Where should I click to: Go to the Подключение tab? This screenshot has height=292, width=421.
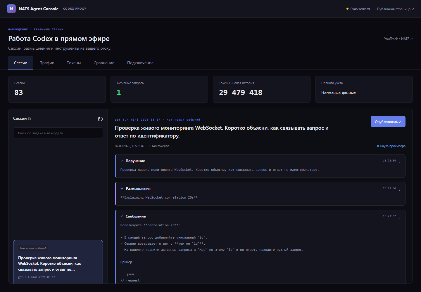pos(140,63)
